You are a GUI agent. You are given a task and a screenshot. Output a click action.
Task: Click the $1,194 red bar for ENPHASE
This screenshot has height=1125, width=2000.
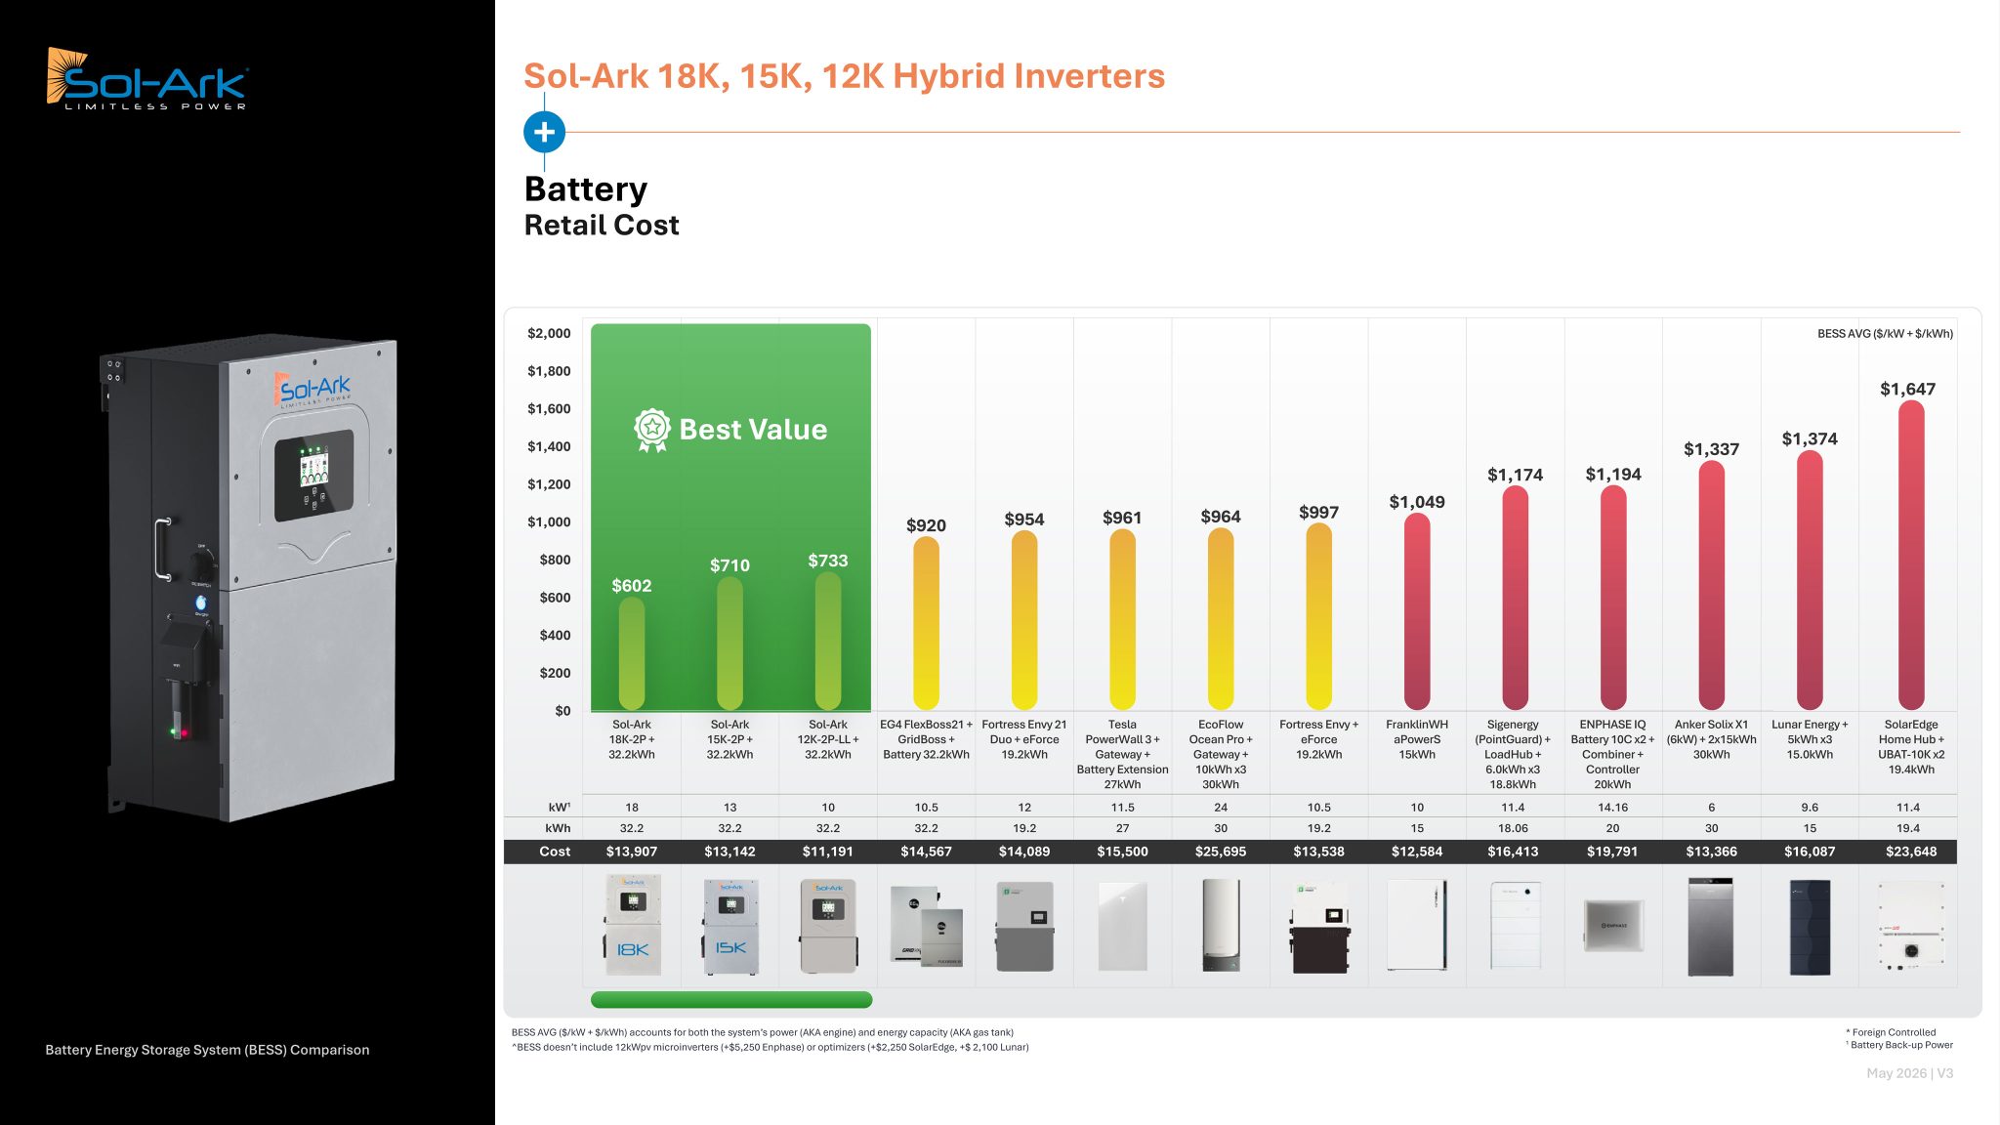[1613, 597]
